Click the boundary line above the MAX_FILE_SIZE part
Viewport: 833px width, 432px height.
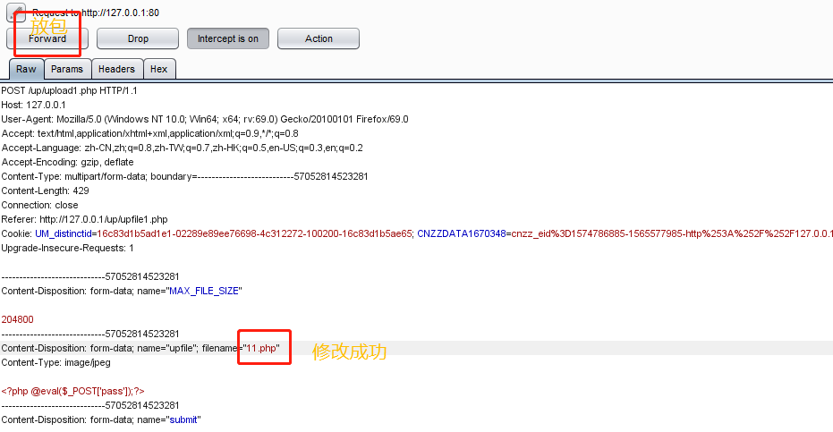click(x=90, y=277)
